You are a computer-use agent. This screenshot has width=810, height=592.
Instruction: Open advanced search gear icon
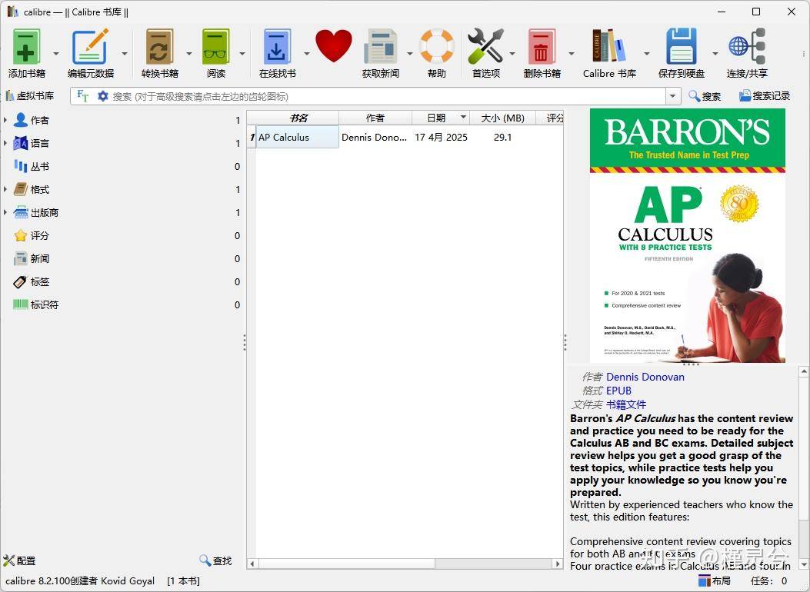(103, 96)
